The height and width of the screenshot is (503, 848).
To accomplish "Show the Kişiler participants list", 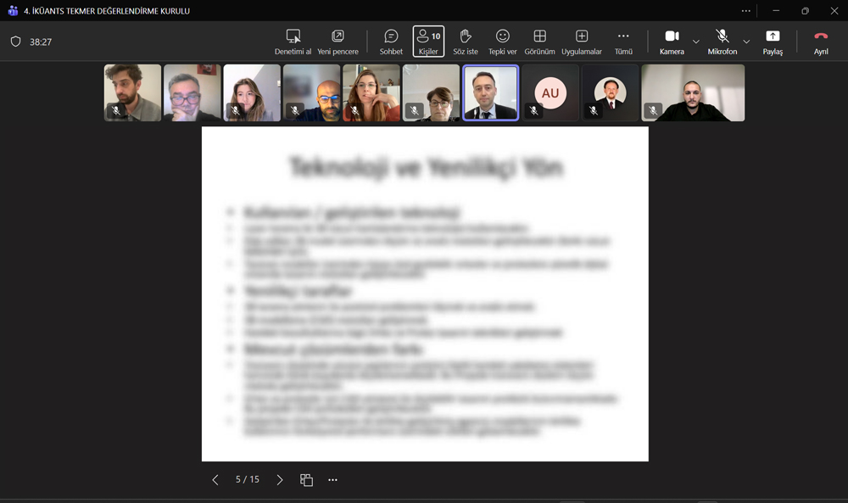I will click(428, 41).
